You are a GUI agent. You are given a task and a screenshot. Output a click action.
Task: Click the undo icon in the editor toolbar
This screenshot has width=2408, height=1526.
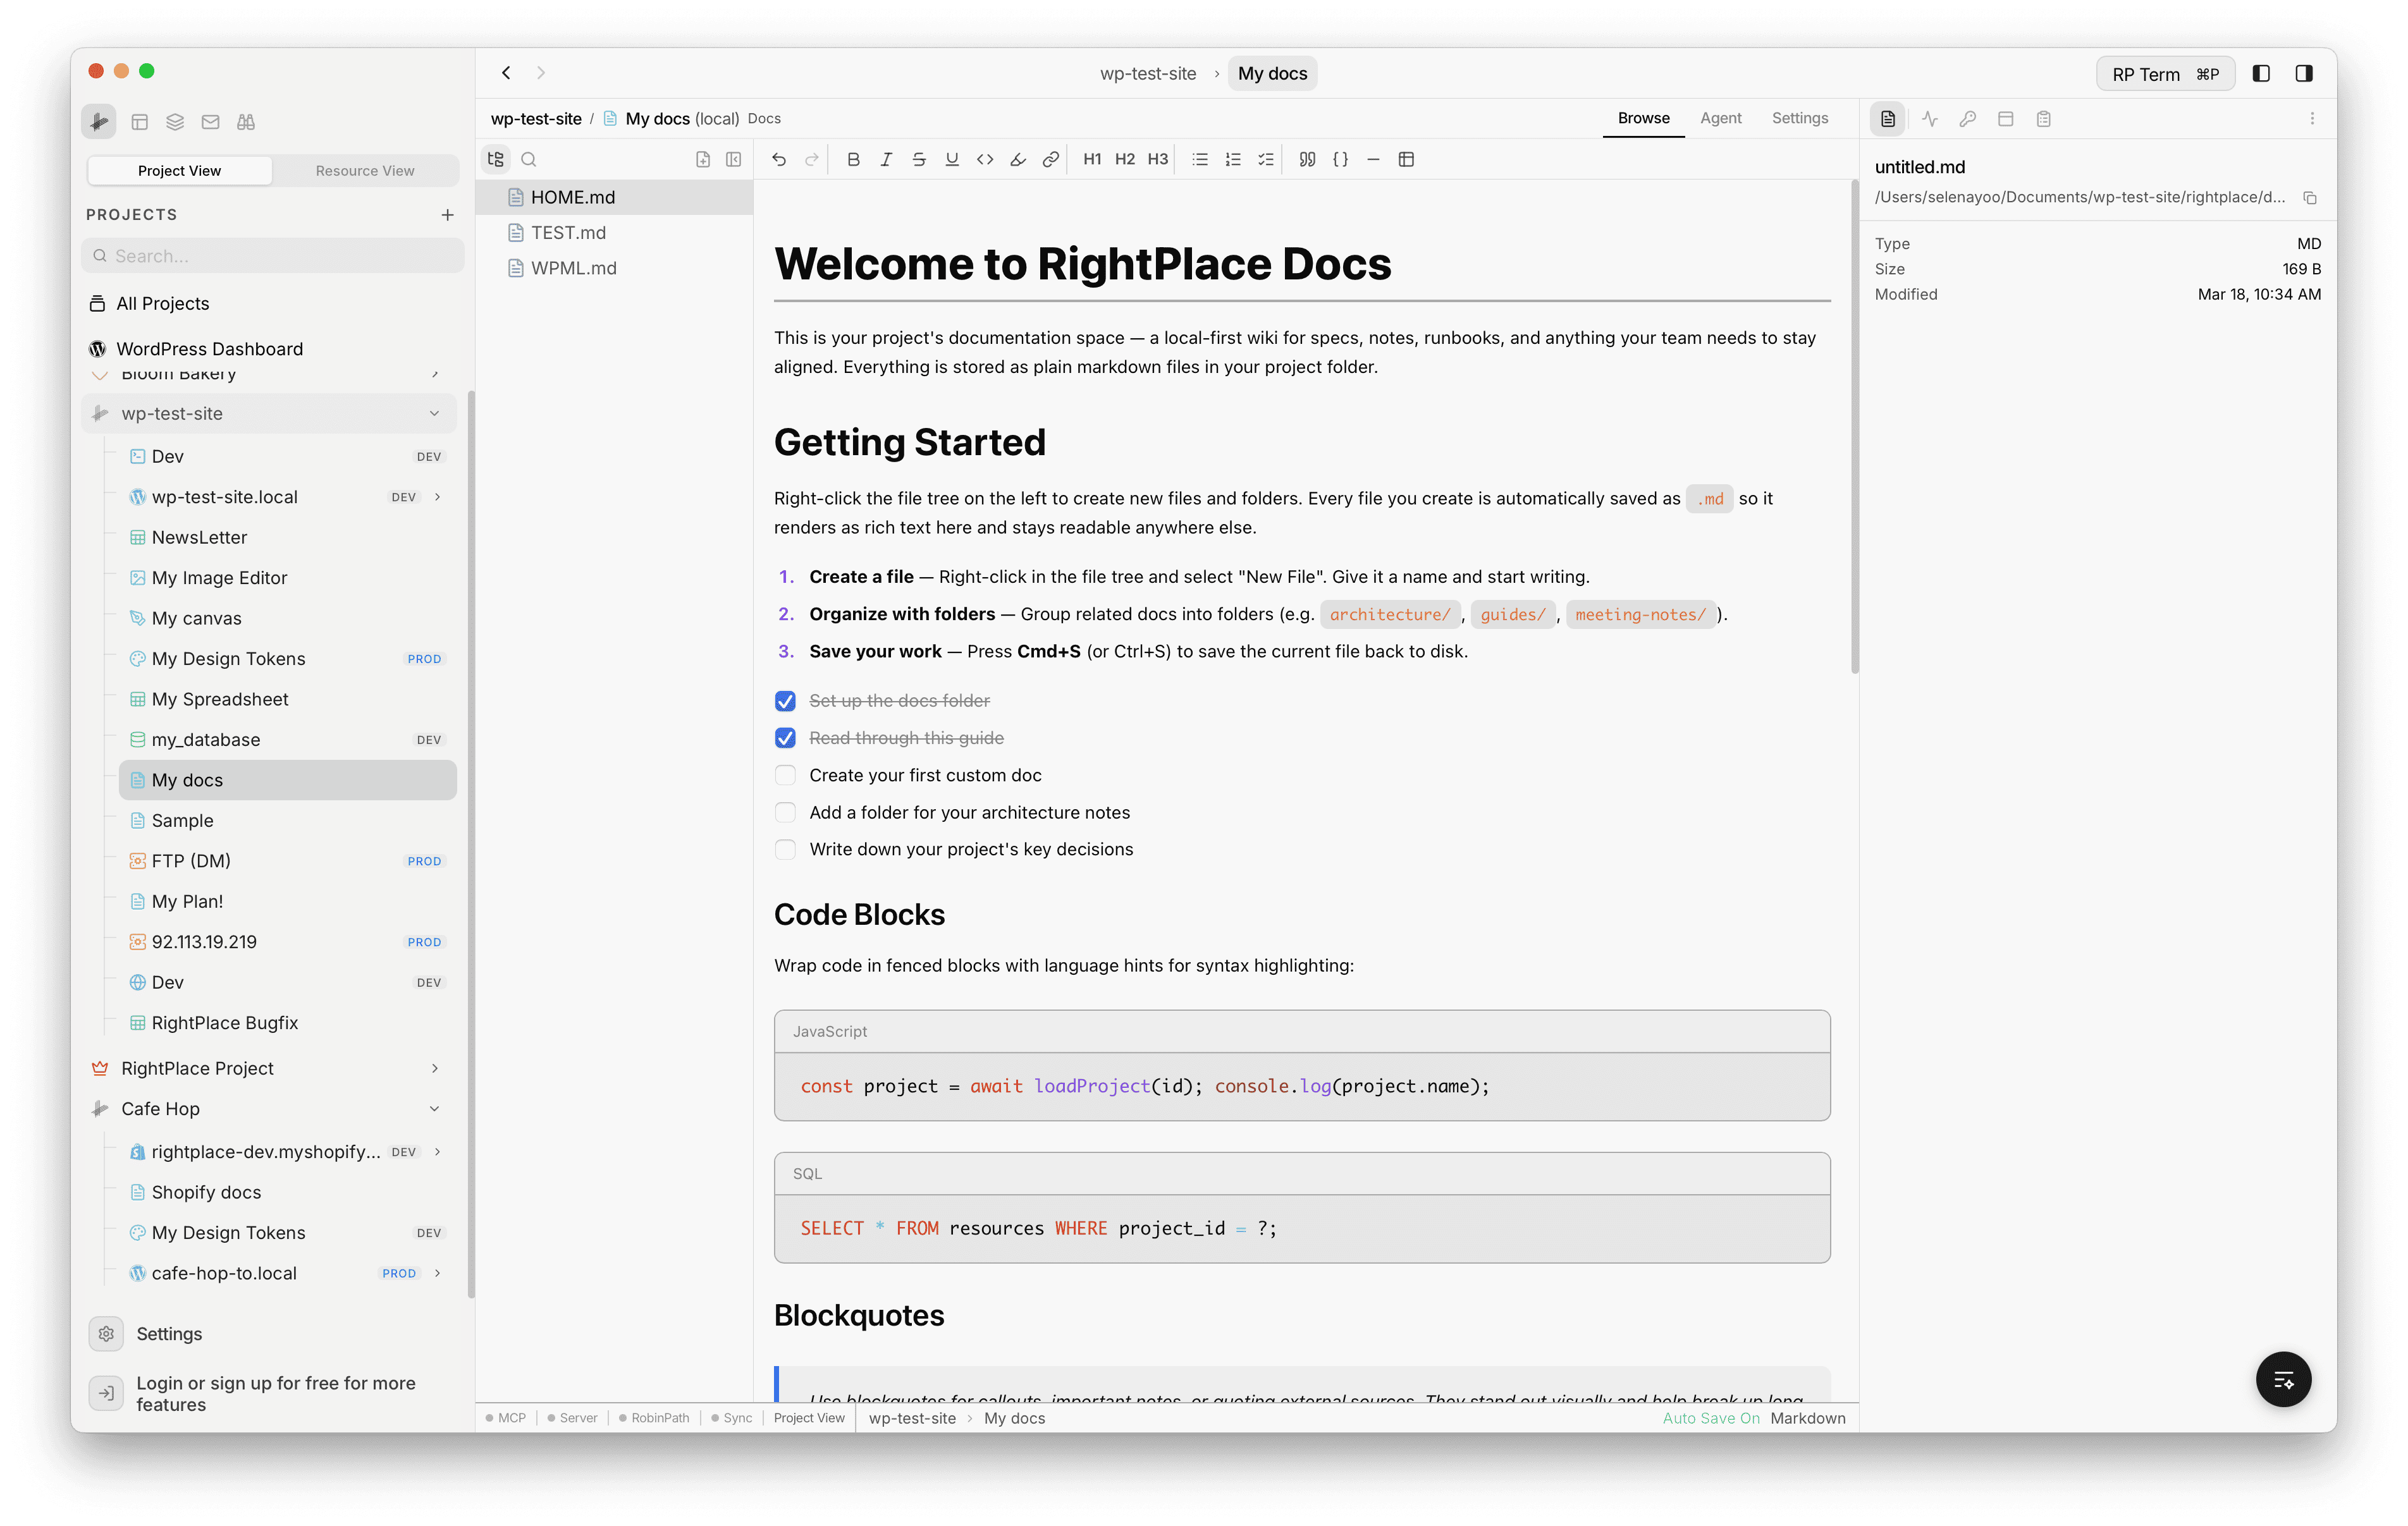click(779, 159)
